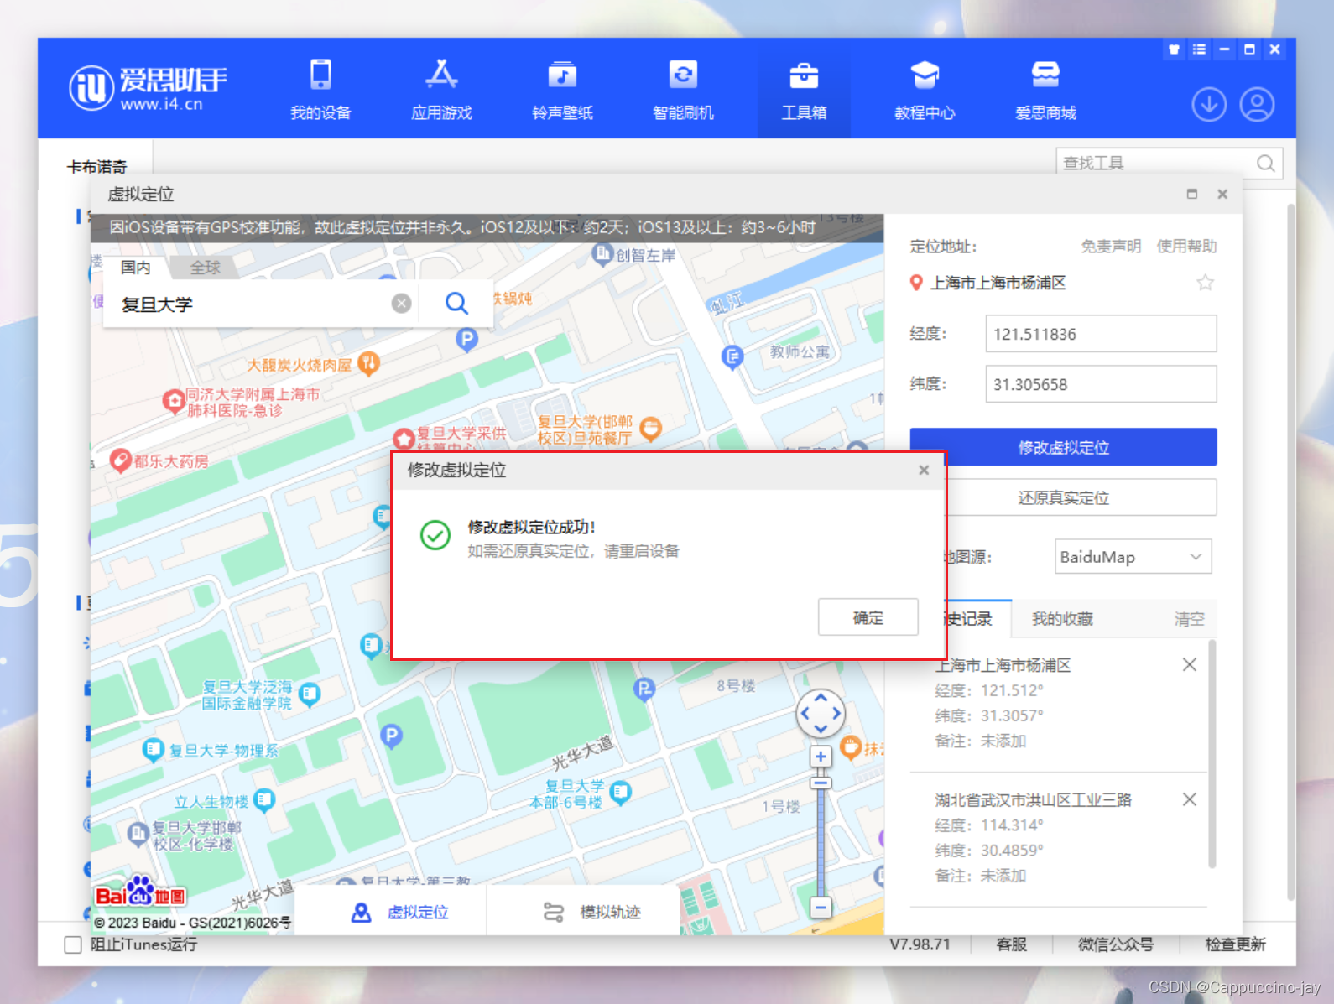The width and height of the screenshot is (1334, 1004).
Task: Click 复旦大学泛海国际金融学院 map marker
Action: click(x=310, y=694)
